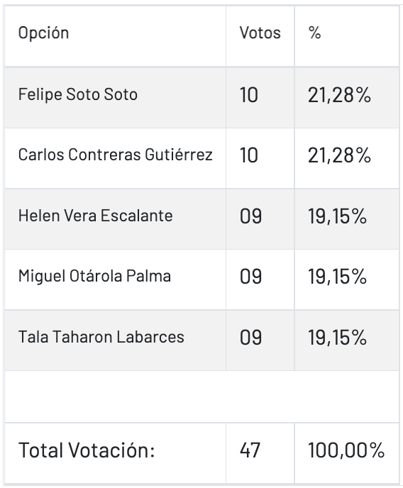
Task: Click Helen Vera Escalante's vote count 09
Action: pos(251,216)
